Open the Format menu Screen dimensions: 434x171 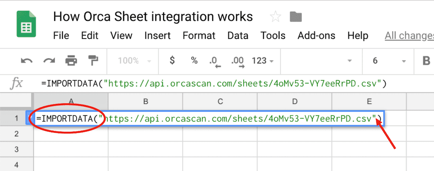click(x=199, y=36)
